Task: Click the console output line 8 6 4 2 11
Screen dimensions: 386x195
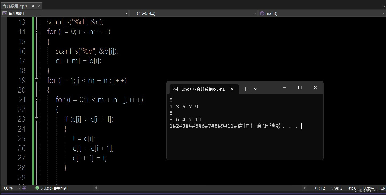Action: pyautogui.click(x=185, y=119)
